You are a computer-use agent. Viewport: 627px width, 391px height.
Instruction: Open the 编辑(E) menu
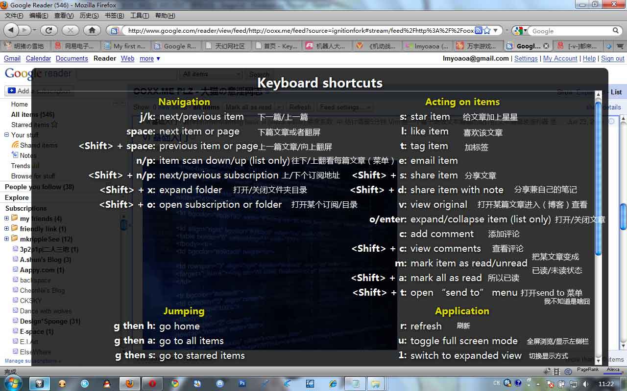pyautogui.click(x=39, y=16)
